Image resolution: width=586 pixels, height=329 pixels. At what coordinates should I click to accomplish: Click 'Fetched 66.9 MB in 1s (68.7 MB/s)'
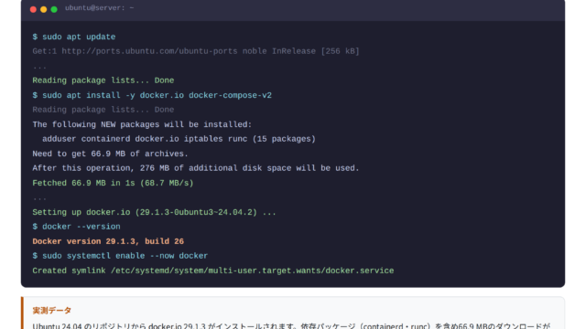point(113,183)
